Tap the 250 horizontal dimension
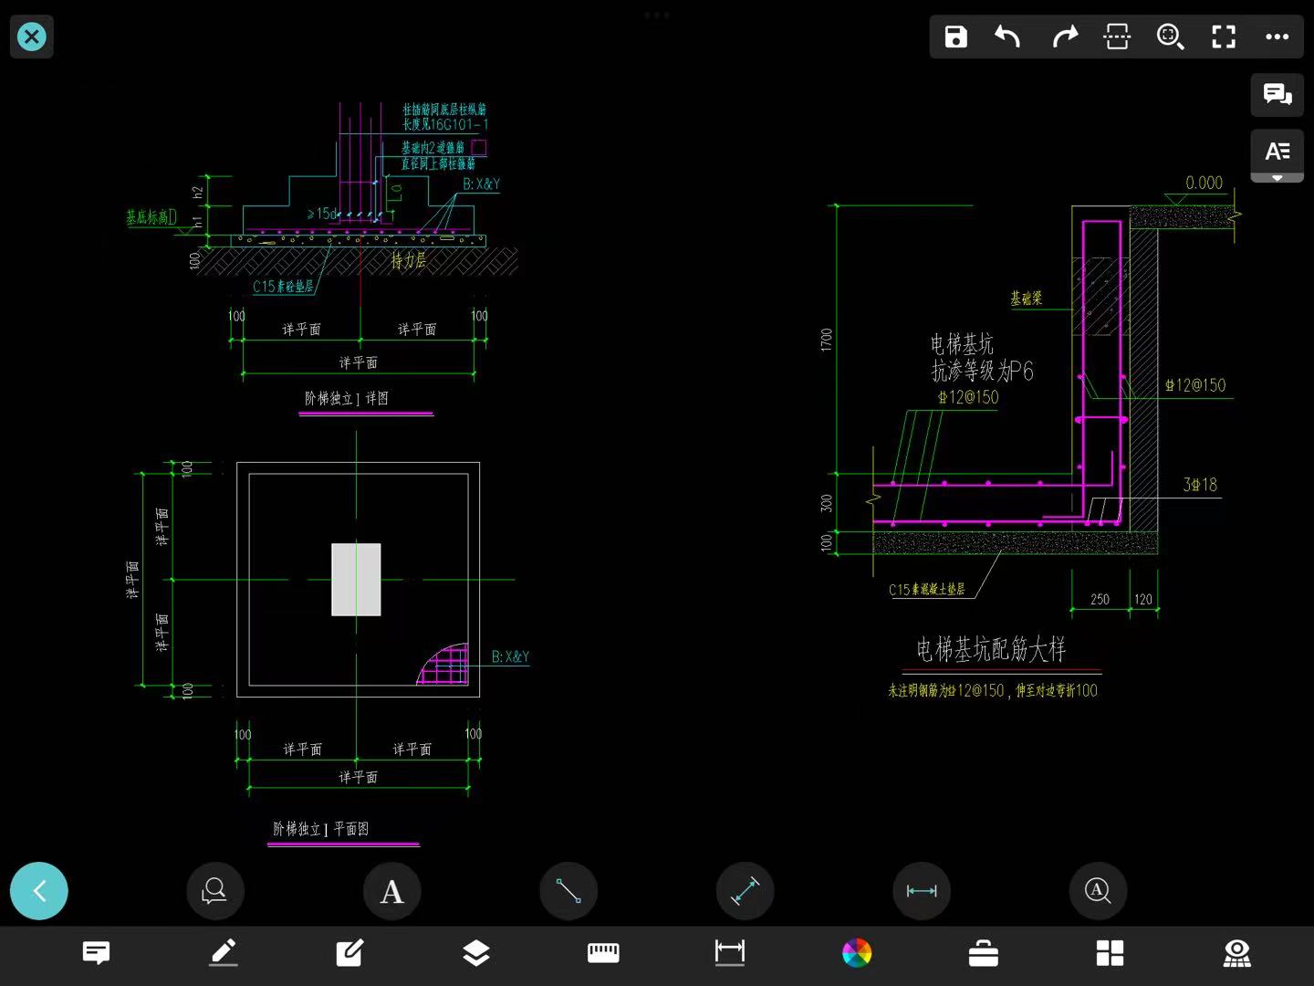 point(1100,600)
